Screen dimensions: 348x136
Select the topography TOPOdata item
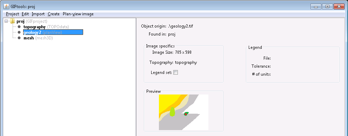click(46, 27)
